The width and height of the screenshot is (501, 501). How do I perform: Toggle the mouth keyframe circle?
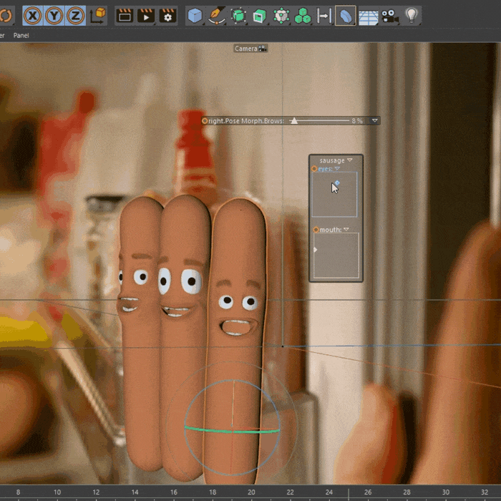tap(316, 230)
